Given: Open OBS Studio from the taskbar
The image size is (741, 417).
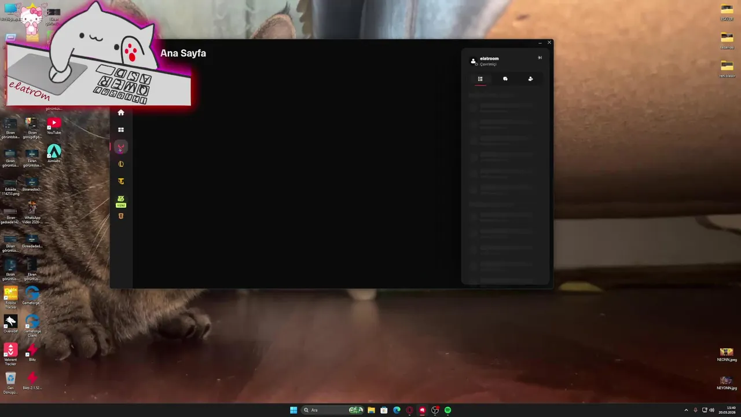Looking at the screenshot, I should pyautogui.click(x=435, y=410).
